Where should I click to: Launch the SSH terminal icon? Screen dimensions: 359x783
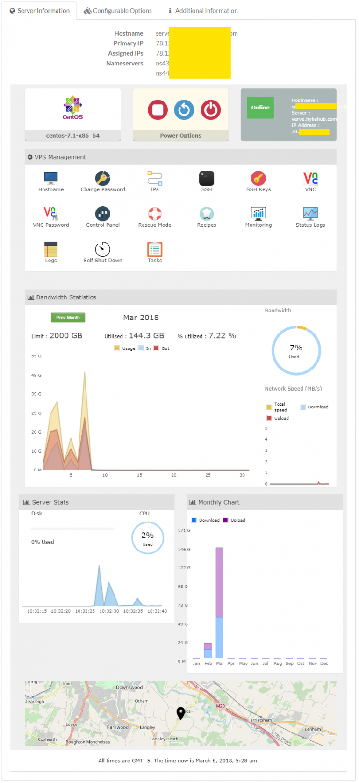(207, 178)
